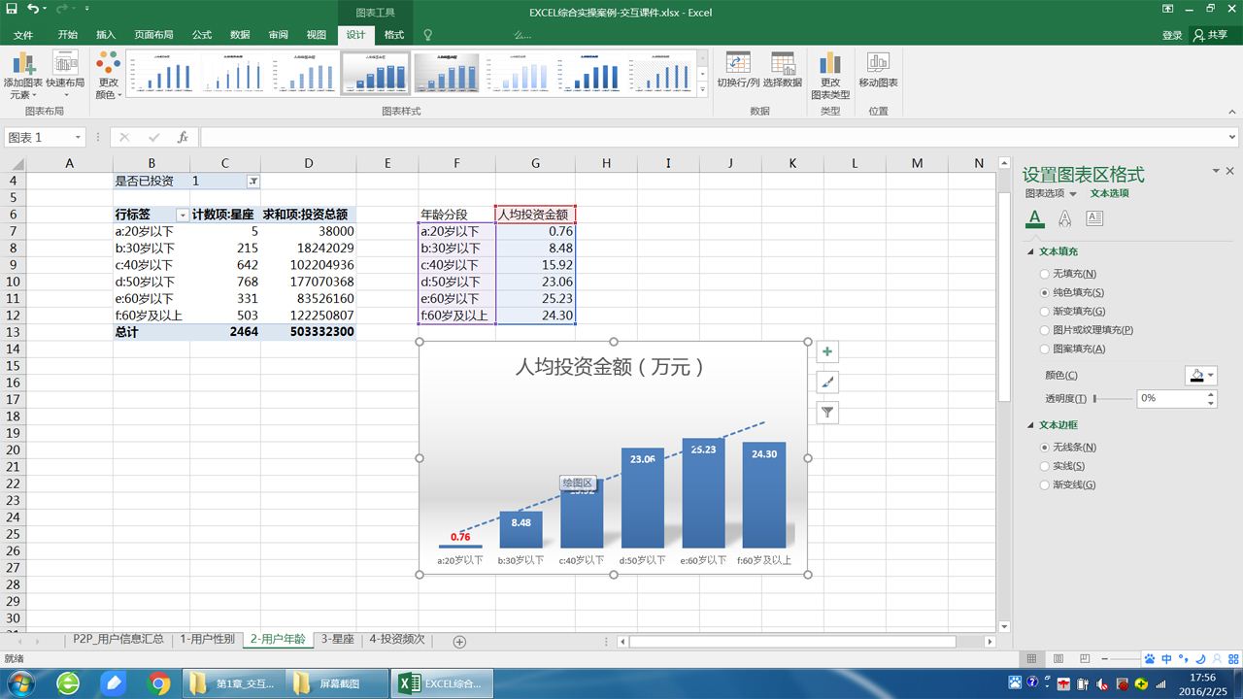Switch to Normal view in status bar
The width and height of the screenshot is (1243, 699).
click(x=1029, y=659)
